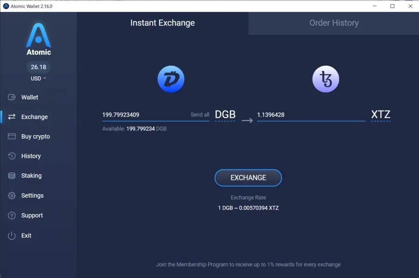Click the EXCHANGE button
Viewport: 419px width, 278px height.
248,178
